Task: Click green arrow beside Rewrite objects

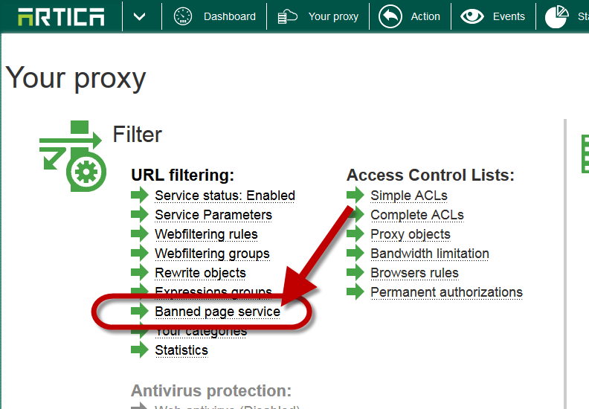Action: 140,273
